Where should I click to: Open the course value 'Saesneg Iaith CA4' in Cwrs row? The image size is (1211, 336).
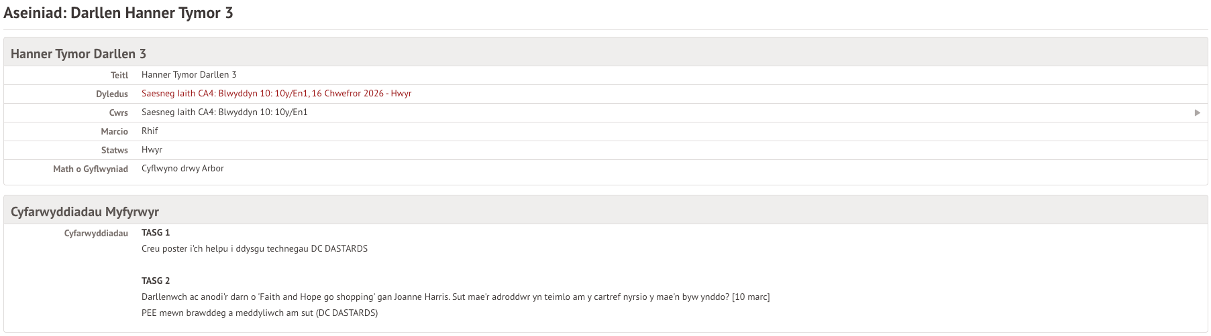pos(224,112)
